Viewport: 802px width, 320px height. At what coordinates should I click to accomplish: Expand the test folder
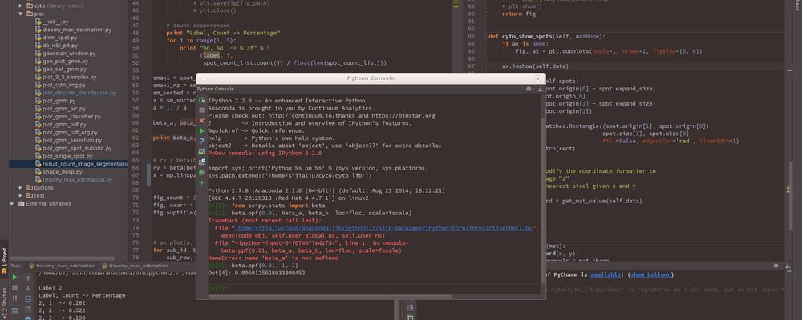[21, 195]
